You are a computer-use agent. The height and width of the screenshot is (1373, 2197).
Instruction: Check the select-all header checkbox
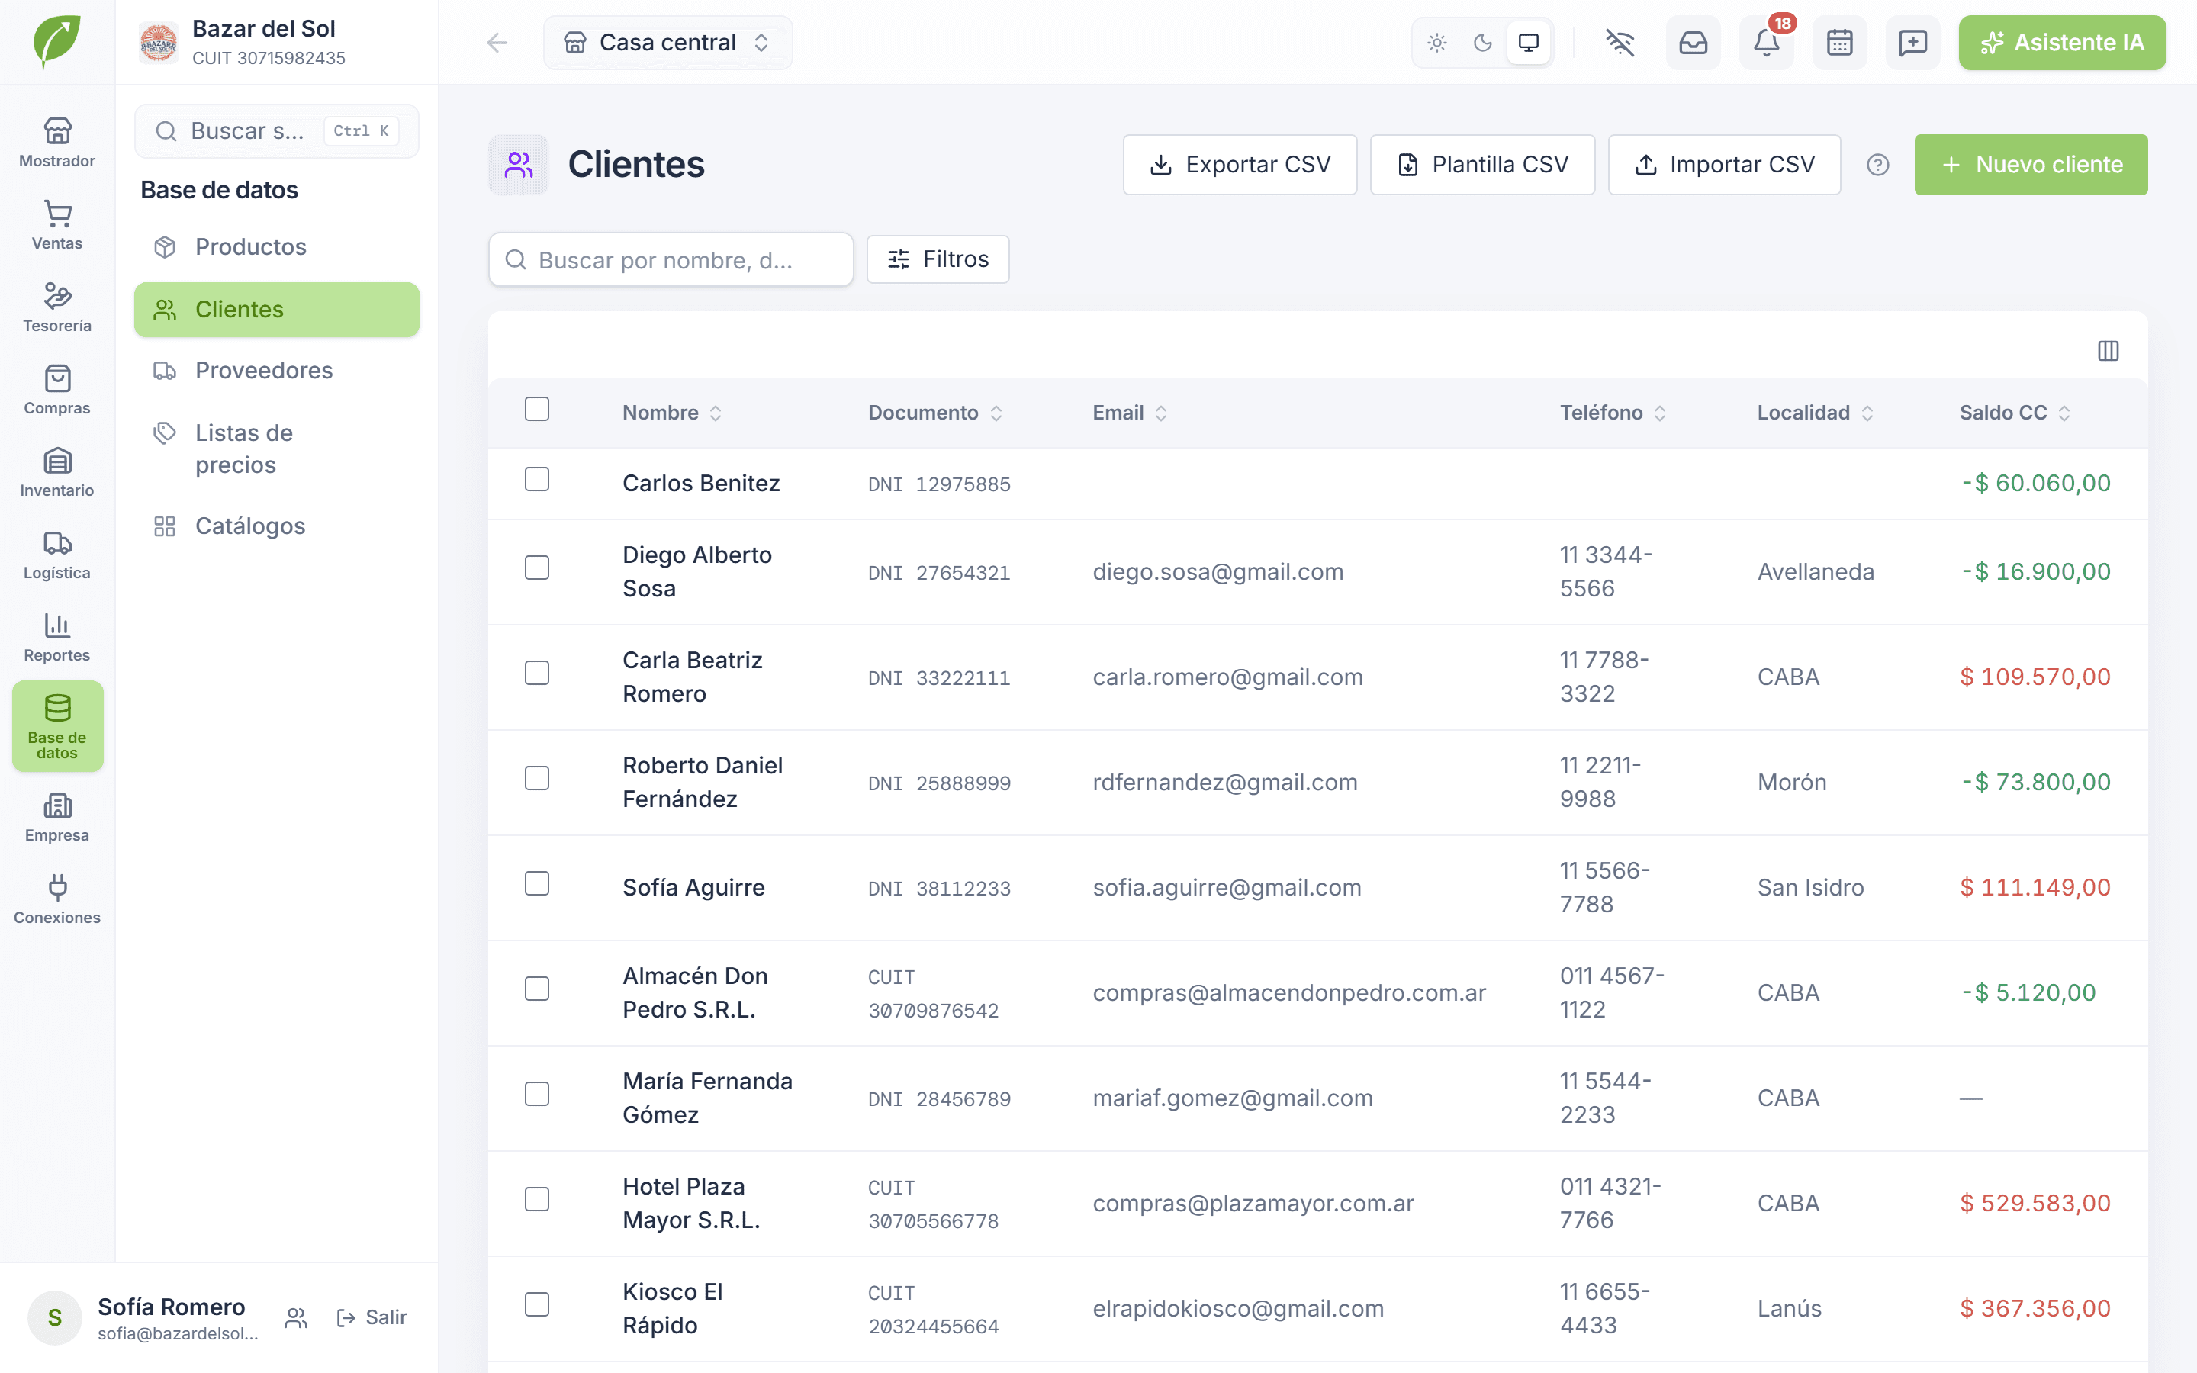[536, 409]
